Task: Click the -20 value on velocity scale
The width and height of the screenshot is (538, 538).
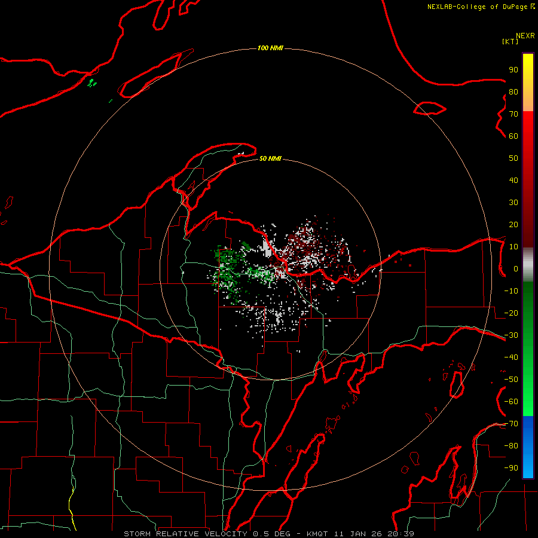Action: tap(511, 313)
